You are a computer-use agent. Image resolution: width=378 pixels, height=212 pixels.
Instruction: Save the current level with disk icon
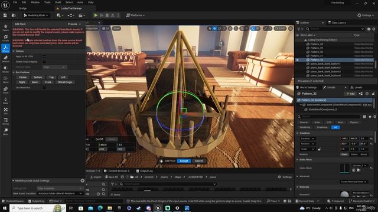pos(5,15)
